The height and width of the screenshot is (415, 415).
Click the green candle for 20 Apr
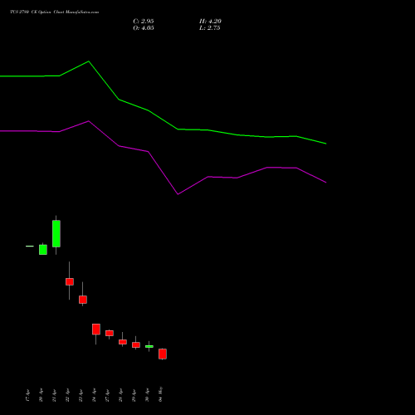tap(43, 250)
